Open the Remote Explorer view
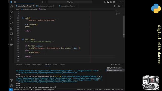 (11, 34)
